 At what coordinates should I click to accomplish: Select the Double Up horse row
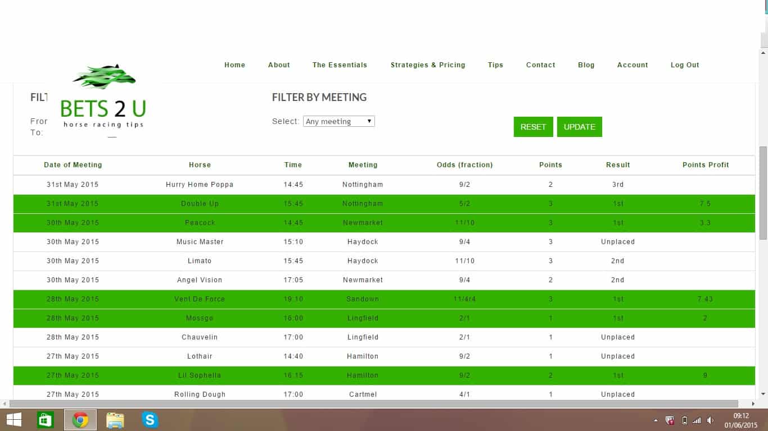click(x=384, y=204)
